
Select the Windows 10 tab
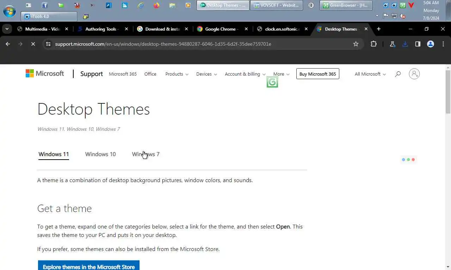coord(100,154)
